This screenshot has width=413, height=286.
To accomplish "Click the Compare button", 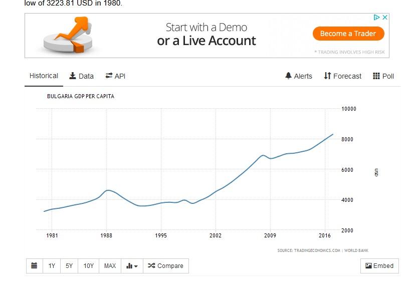I will [166, 266].
